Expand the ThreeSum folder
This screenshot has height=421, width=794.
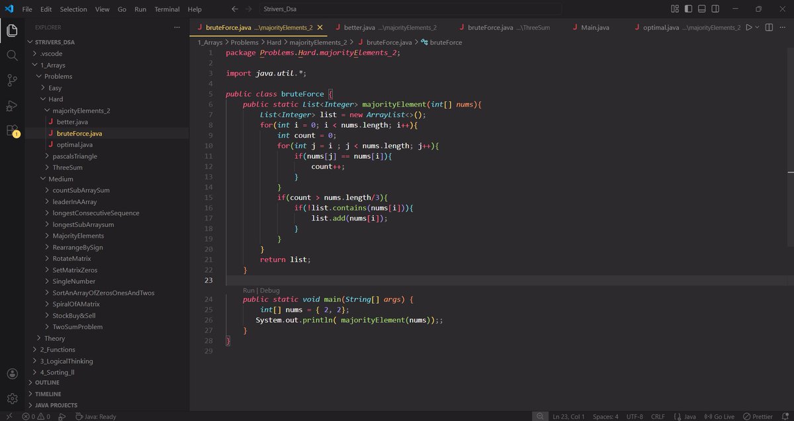pos(67,167)
